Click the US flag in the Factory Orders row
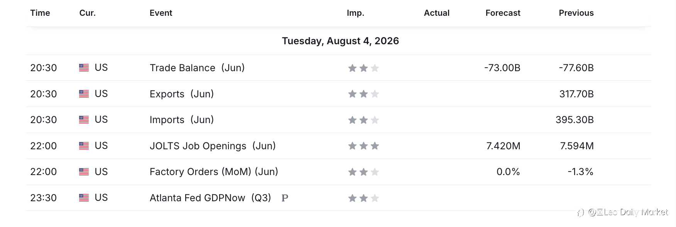 (x=84, y=172)
